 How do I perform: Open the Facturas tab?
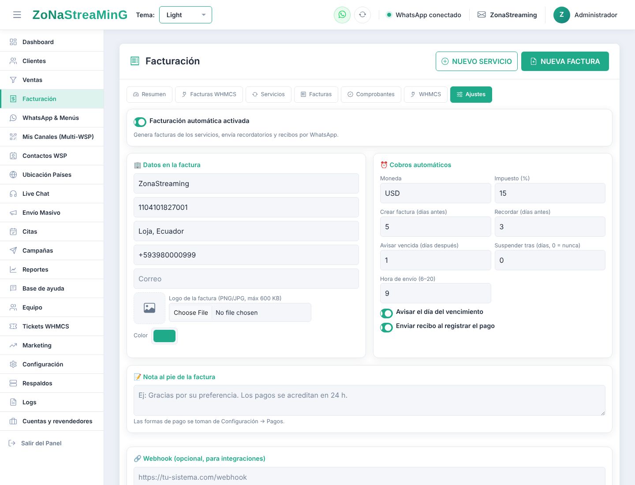point(316,94)
